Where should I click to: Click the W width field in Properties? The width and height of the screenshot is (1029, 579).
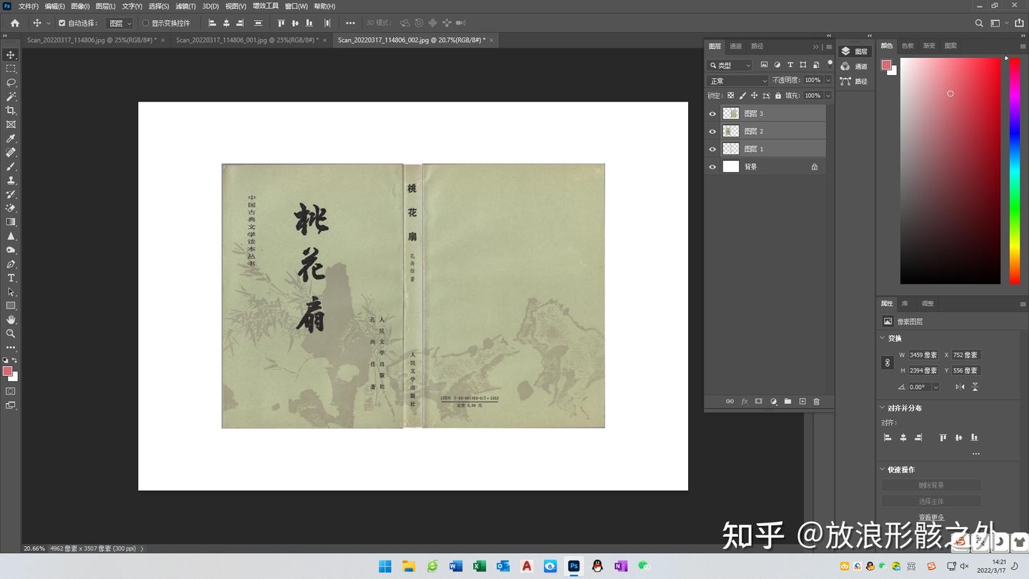(923, 355)
